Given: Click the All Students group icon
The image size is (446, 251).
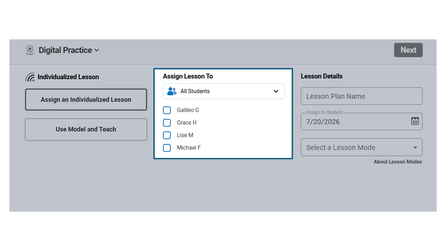Looking at the screenshot, I should tap(172, 91).
